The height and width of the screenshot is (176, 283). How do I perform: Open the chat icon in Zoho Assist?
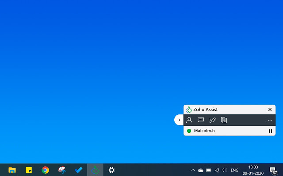pos(201,120)
